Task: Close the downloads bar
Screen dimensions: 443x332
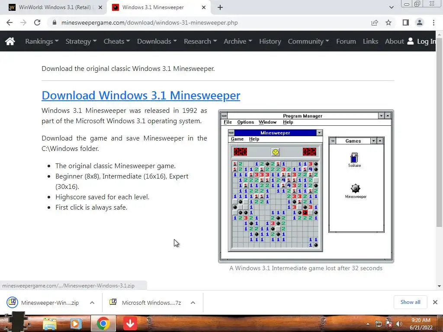Action: click(435, 302)
